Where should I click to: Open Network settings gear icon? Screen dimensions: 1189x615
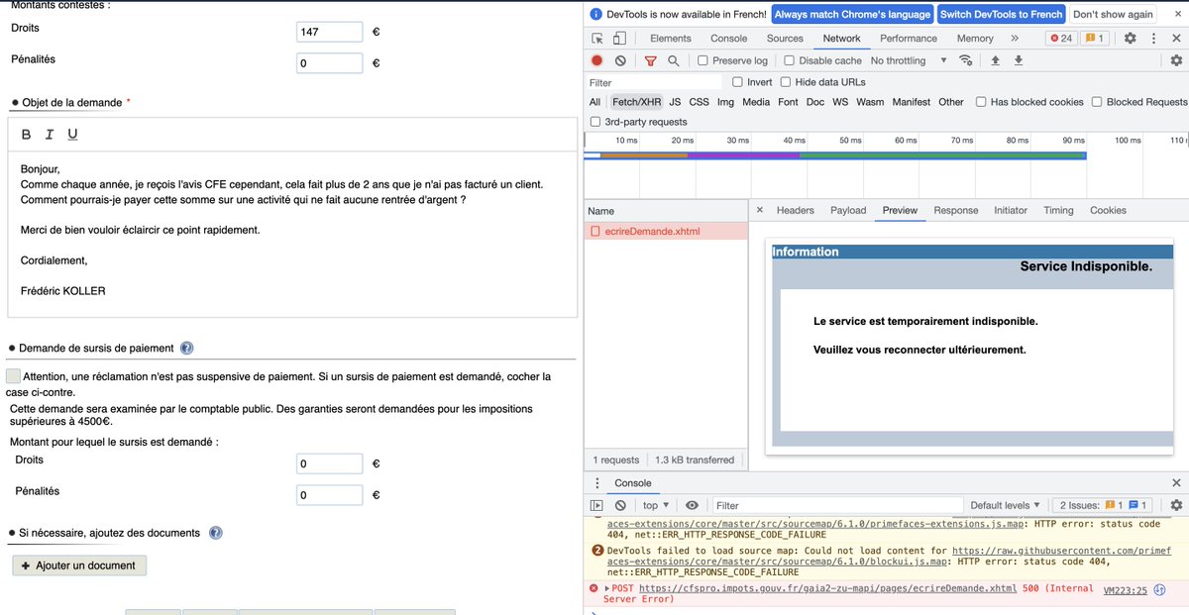(1176, 60)
